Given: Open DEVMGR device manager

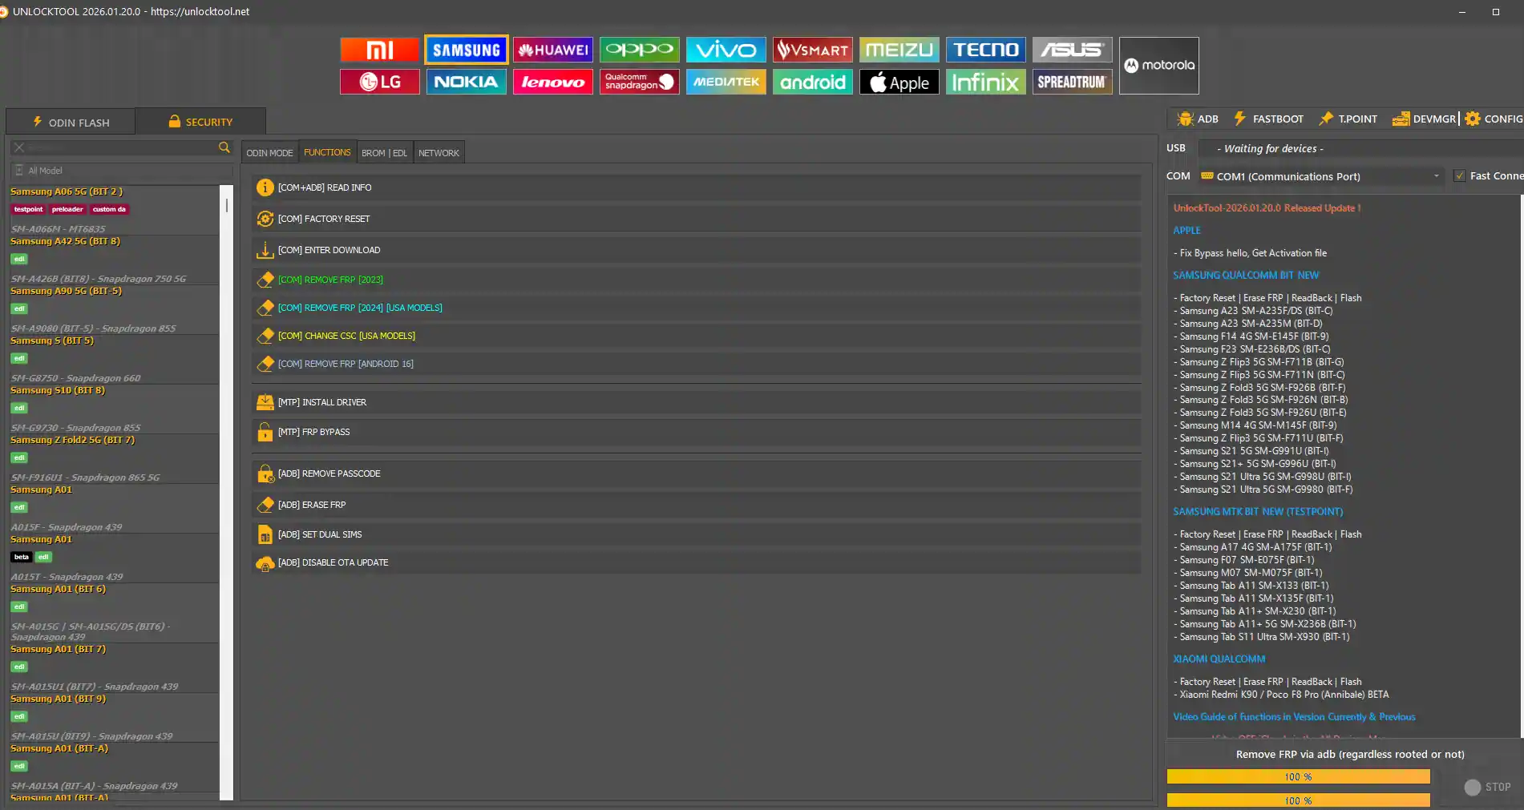Looking at the screenshot, I should pos(1424,119).
